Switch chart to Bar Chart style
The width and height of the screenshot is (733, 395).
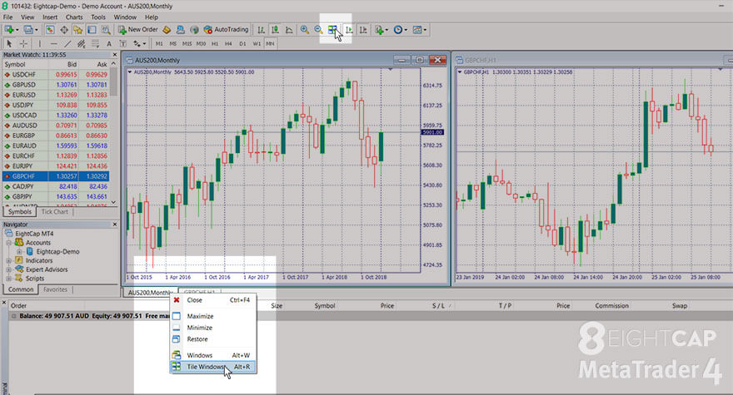coord(261,30)
